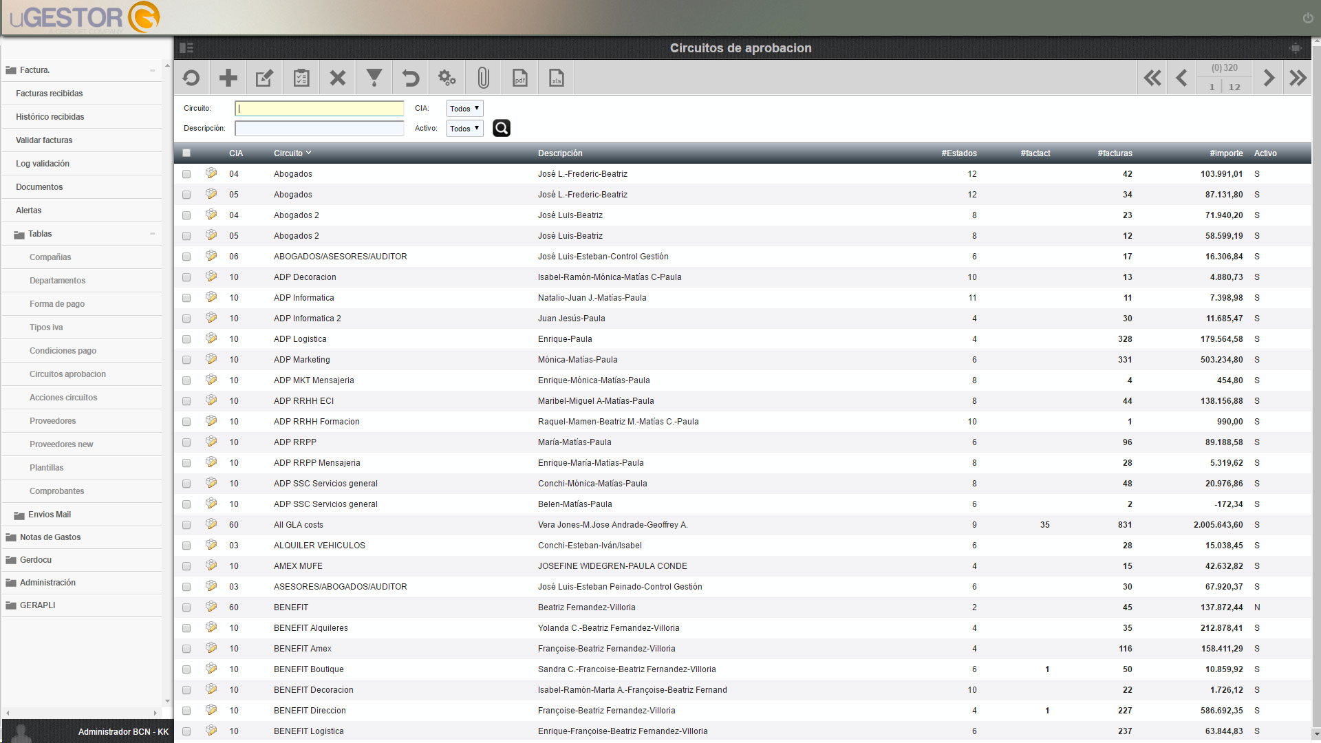
Task: Sort by Descripción column header
Action: pyautogui.click(x=560, y=153)
